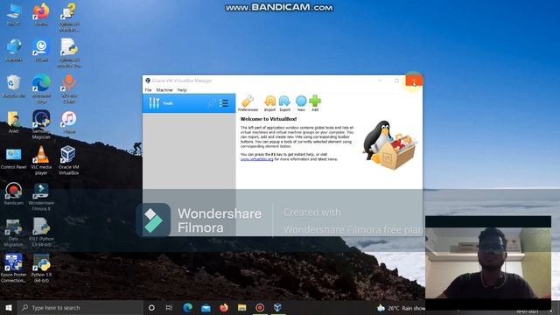Select the Ankit user folder icon
Screen dimensions: 560x315
[14, 122]
